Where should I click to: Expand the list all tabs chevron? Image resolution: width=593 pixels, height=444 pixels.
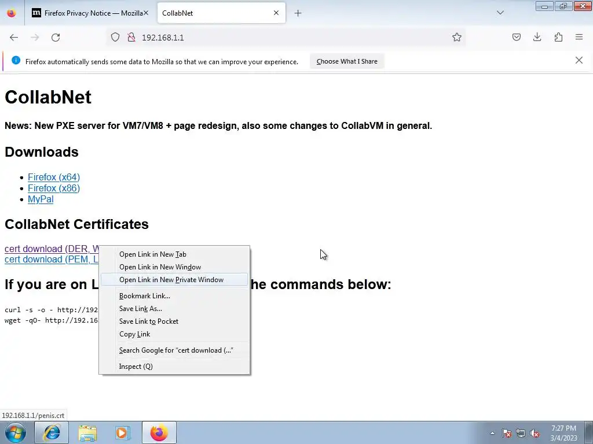click(x=500, y=13)
